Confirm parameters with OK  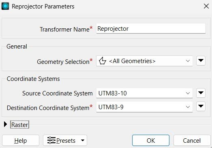click(x=151, y=140)
